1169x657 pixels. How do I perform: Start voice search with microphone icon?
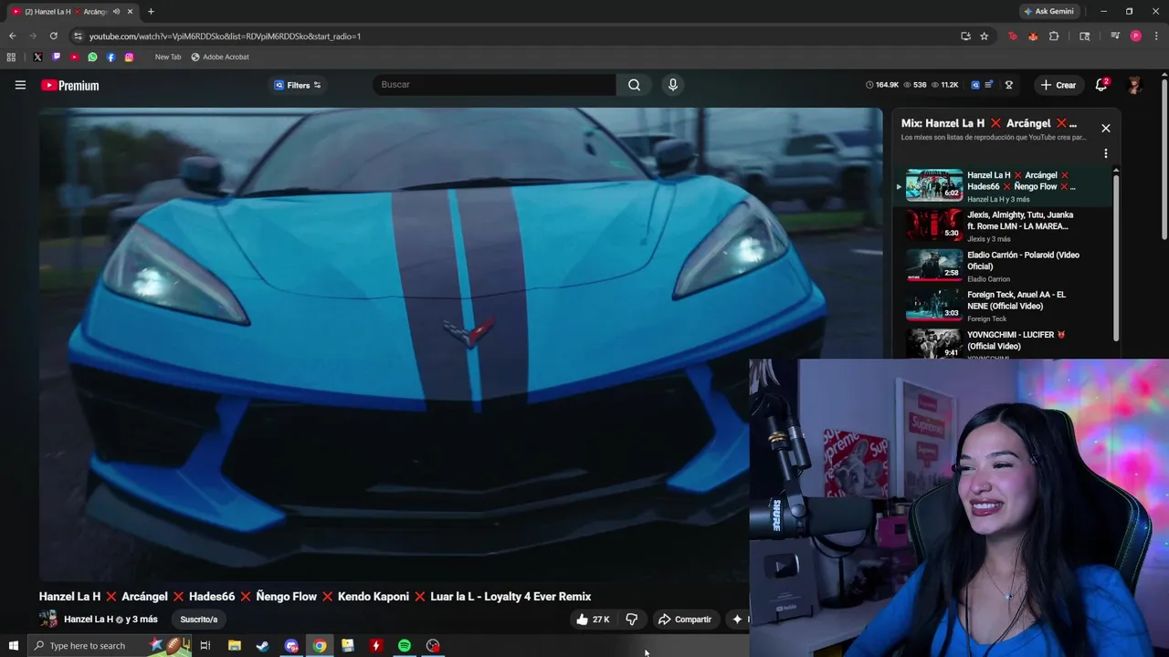673,85
